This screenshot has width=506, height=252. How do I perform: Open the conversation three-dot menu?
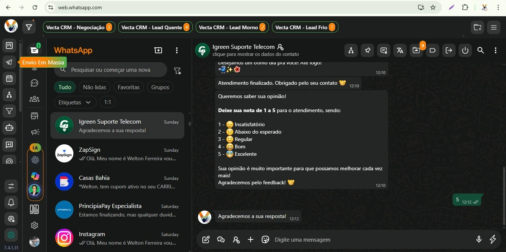pos(496,50)
